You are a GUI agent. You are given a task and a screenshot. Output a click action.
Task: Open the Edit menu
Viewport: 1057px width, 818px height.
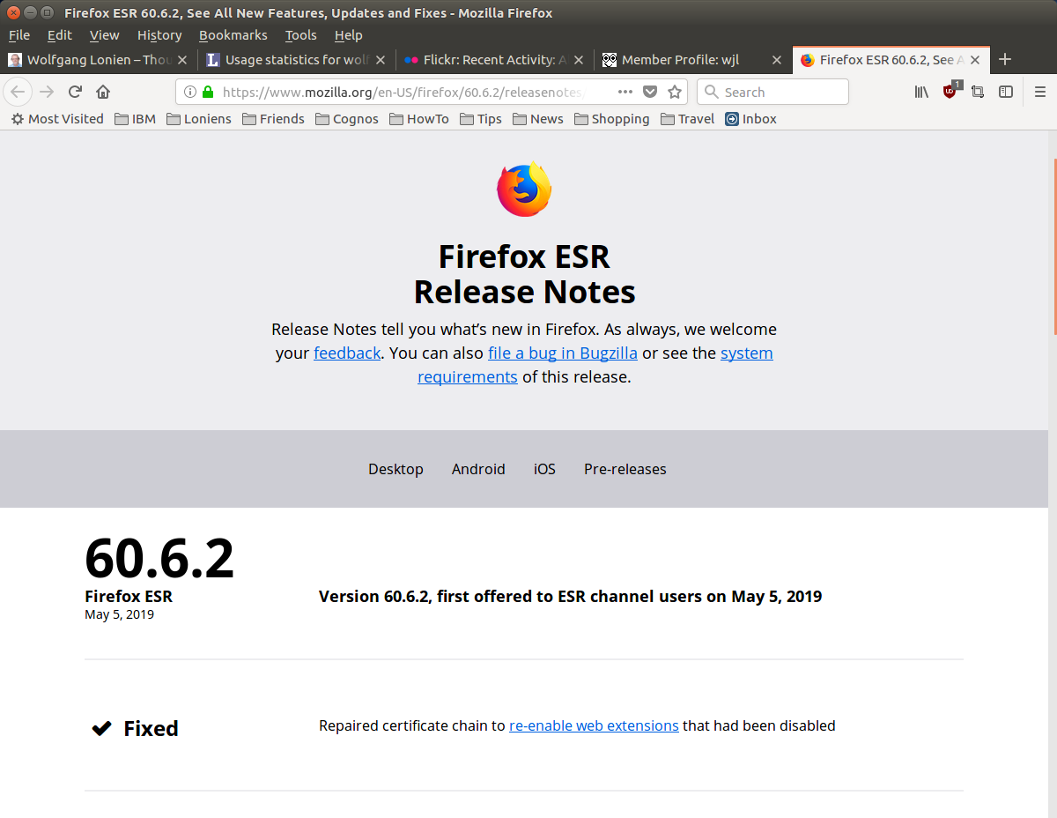tap(60, 35)
